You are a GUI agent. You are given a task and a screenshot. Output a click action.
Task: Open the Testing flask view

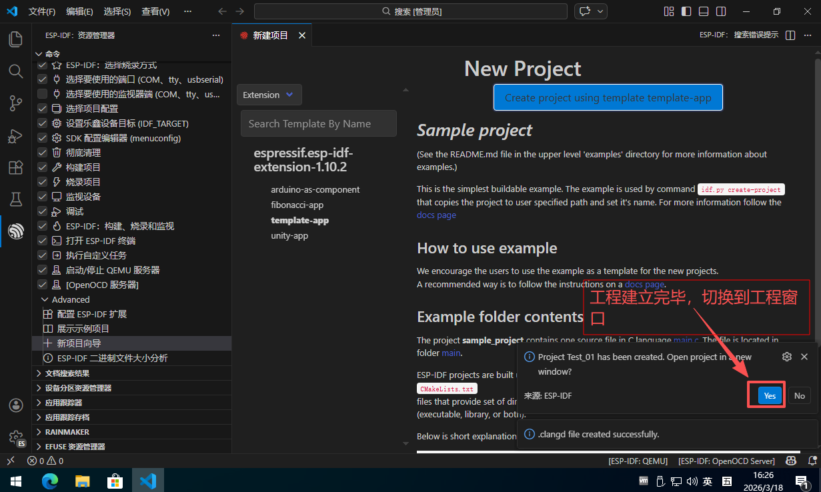(15, 199)
